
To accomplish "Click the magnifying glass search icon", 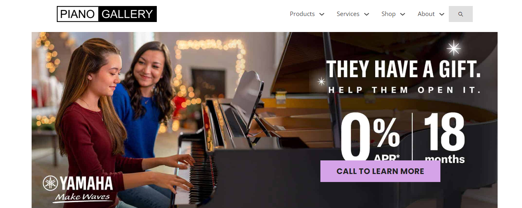I will pyautogui.click(x=460, y=14).
